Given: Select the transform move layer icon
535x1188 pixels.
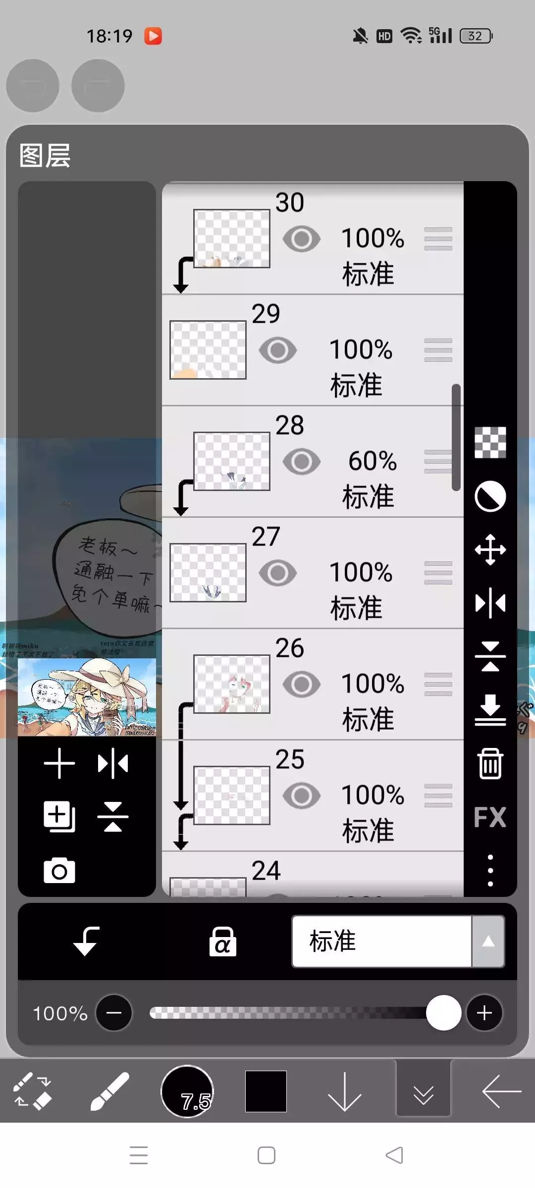Looking at the screenshot, I should tap(490, 549).
